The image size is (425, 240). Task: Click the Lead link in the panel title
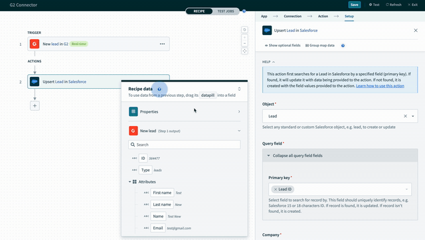[291, 30]
